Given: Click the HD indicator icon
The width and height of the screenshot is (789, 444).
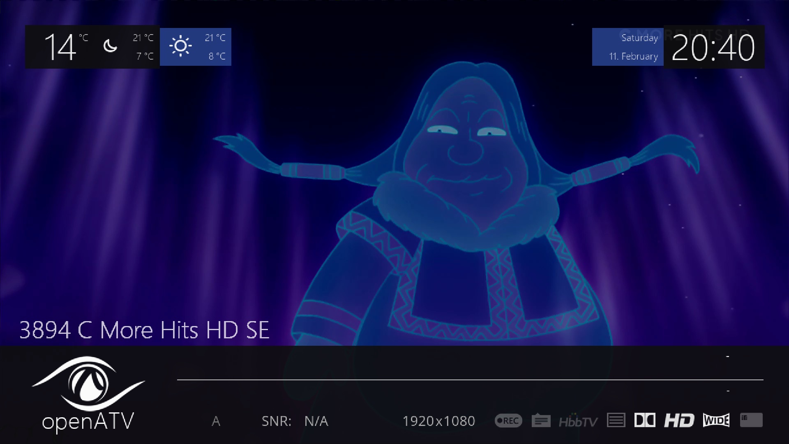Looking at the screenshot, I should tap(679, 421).
